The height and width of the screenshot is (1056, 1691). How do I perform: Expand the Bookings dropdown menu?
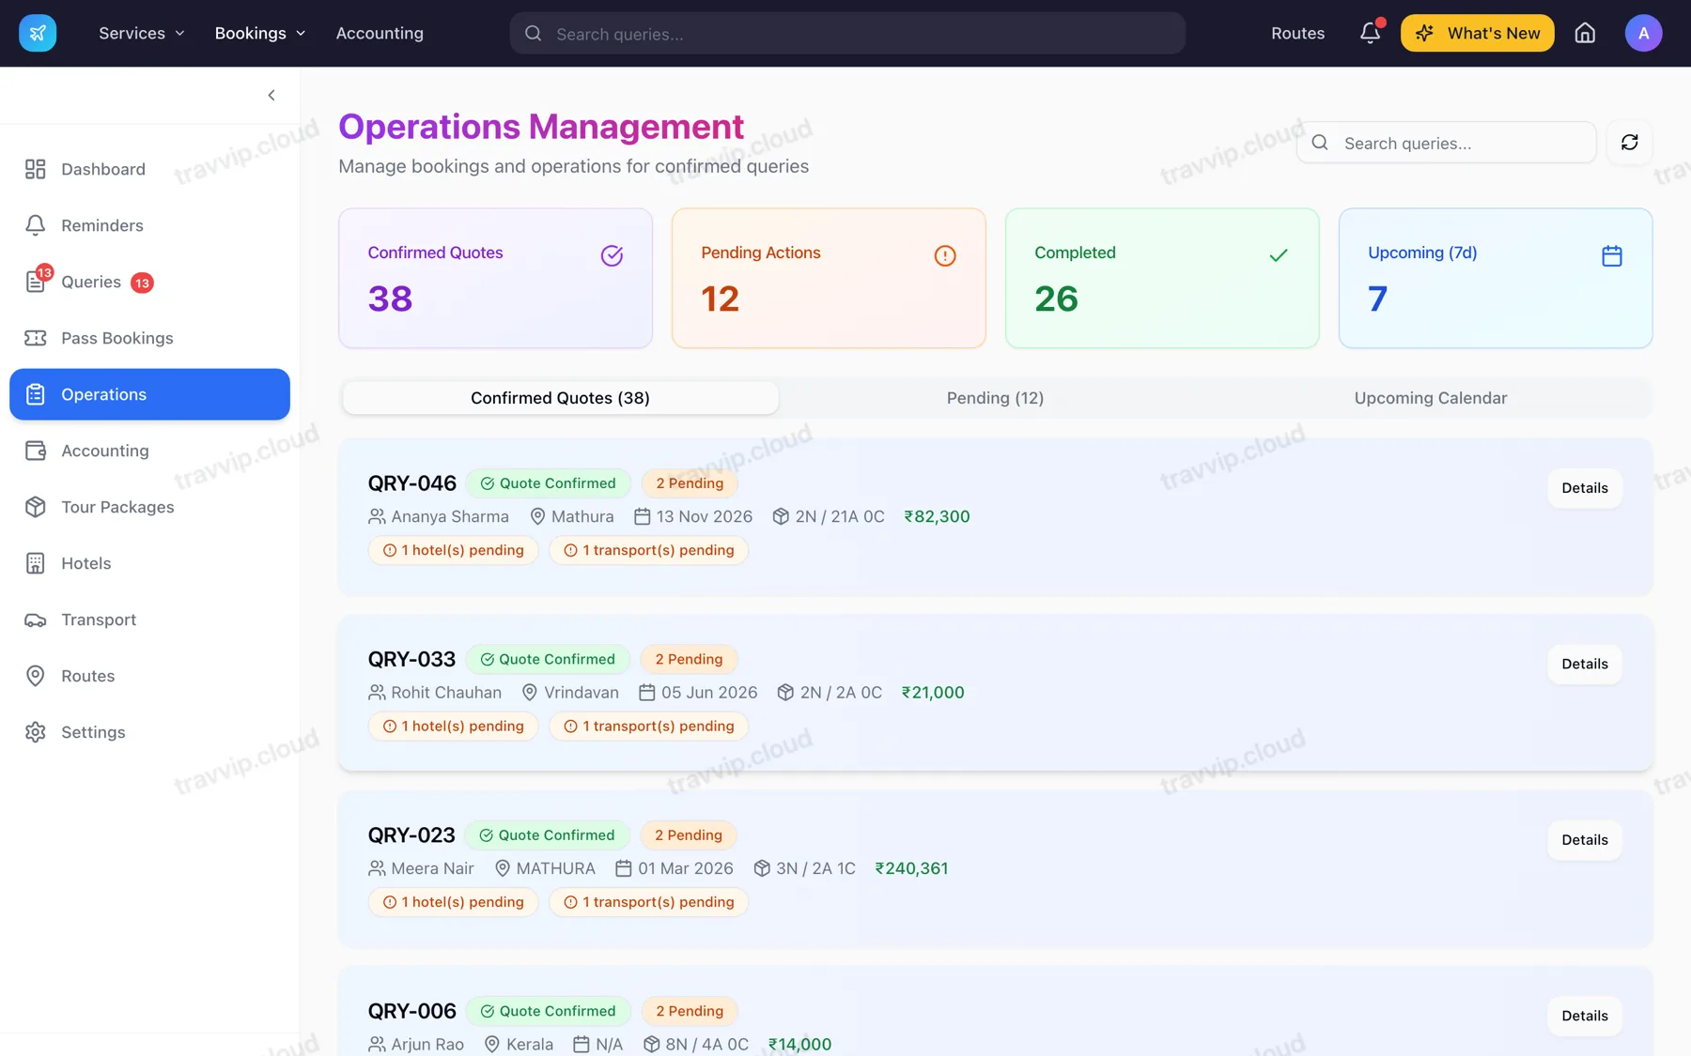pos(260,33)
